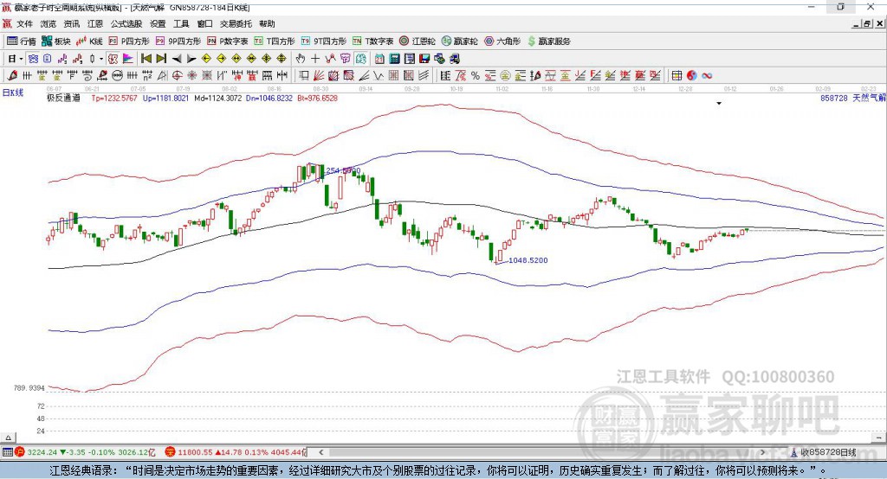Image resolution: width=887 pixels, height=479 pixels.
Task: Open the 文件 menu
Action: (24, 23)
